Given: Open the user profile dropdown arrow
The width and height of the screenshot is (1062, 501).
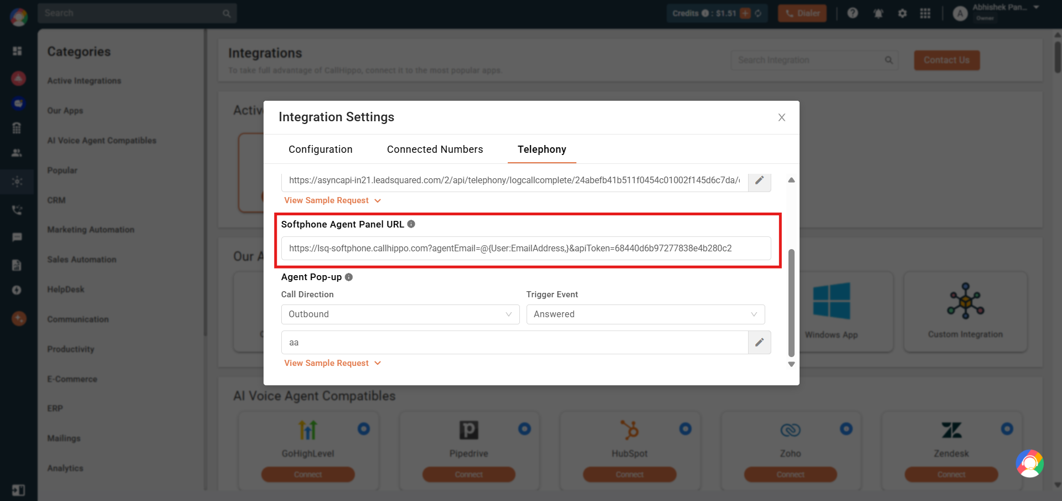Looking at the screenshot, I should [1036, 7].
